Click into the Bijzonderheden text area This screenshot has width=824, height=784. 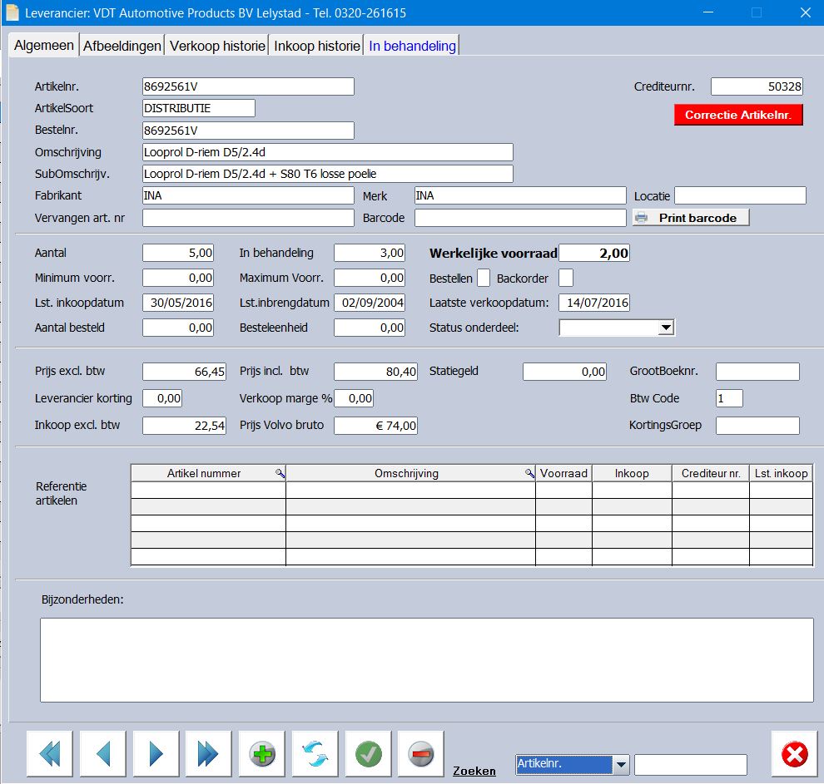click(426, 659)
